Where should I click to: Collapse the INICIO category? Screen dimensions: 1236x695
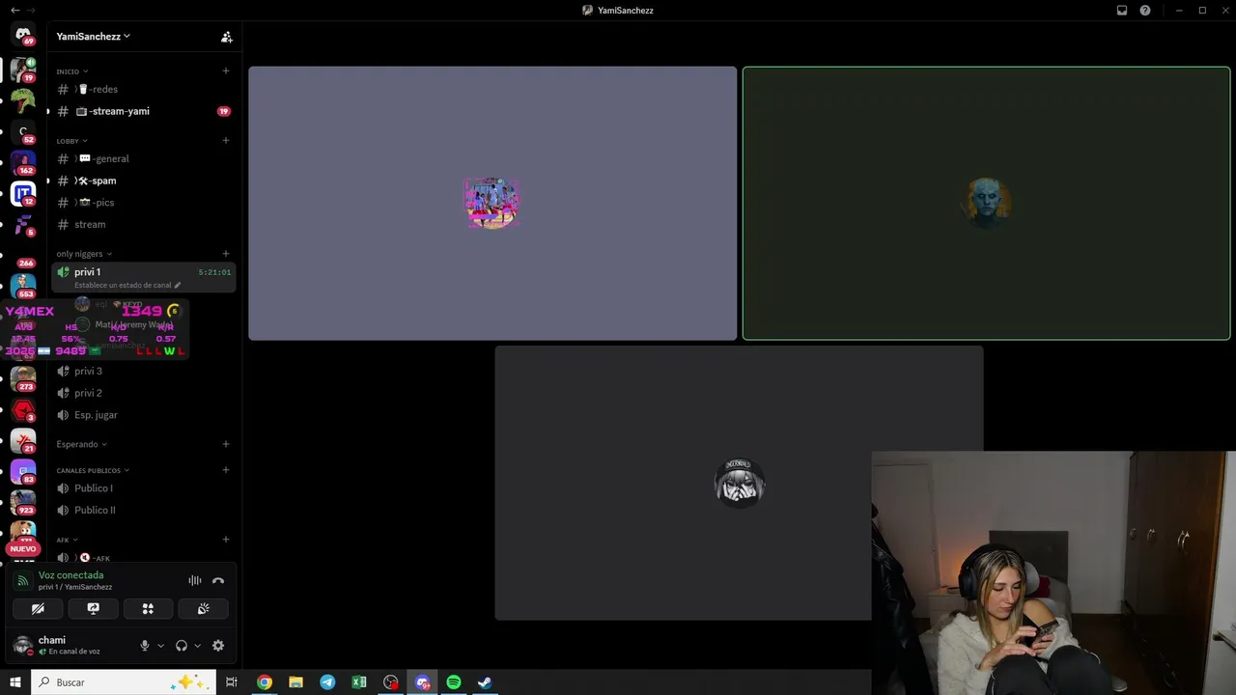(x=72, y=71)
